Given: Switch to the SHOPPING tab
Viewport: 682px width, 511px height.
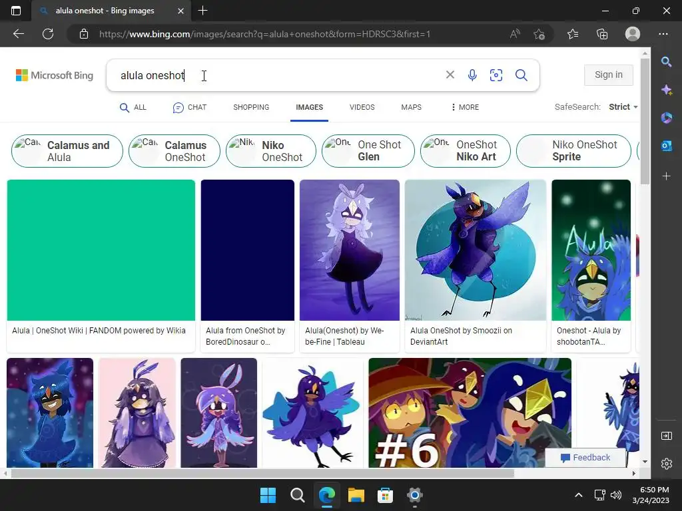Looking at the screenshot, I should point(251,107).
